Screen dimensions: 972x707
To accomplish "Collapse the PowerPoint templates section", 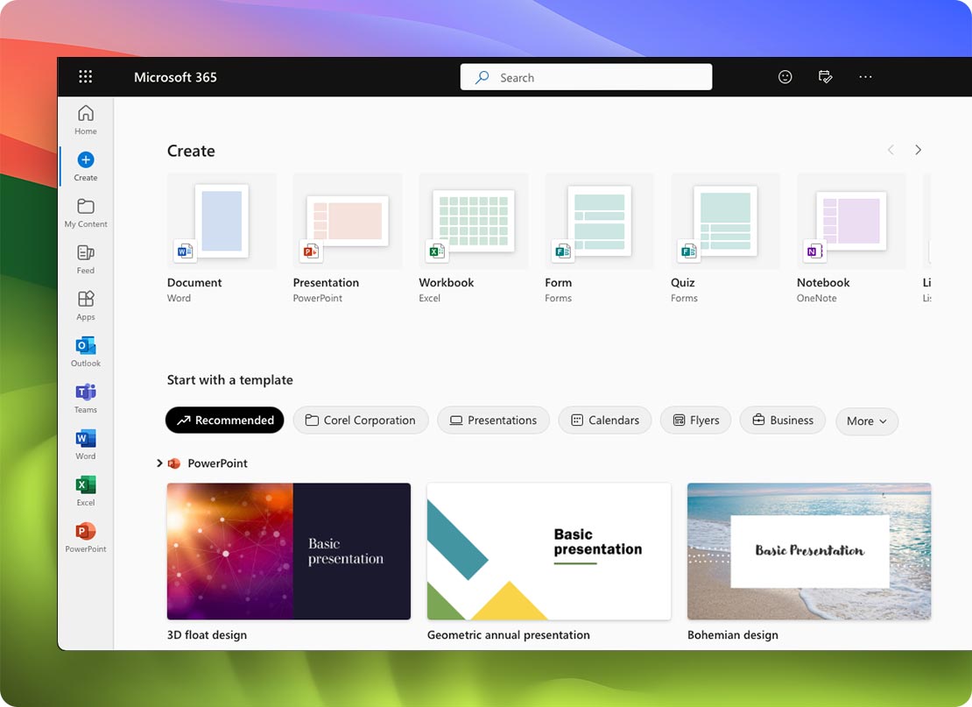I will 158,463.
